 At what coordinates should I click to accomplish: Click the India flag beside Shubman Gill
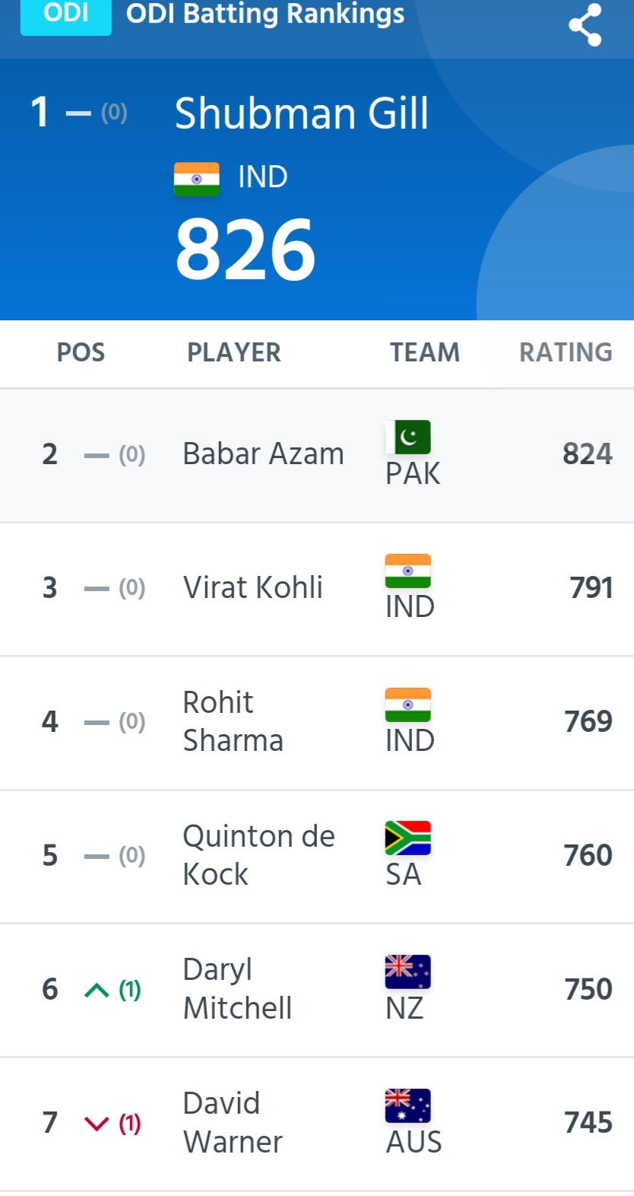point(197,180)
